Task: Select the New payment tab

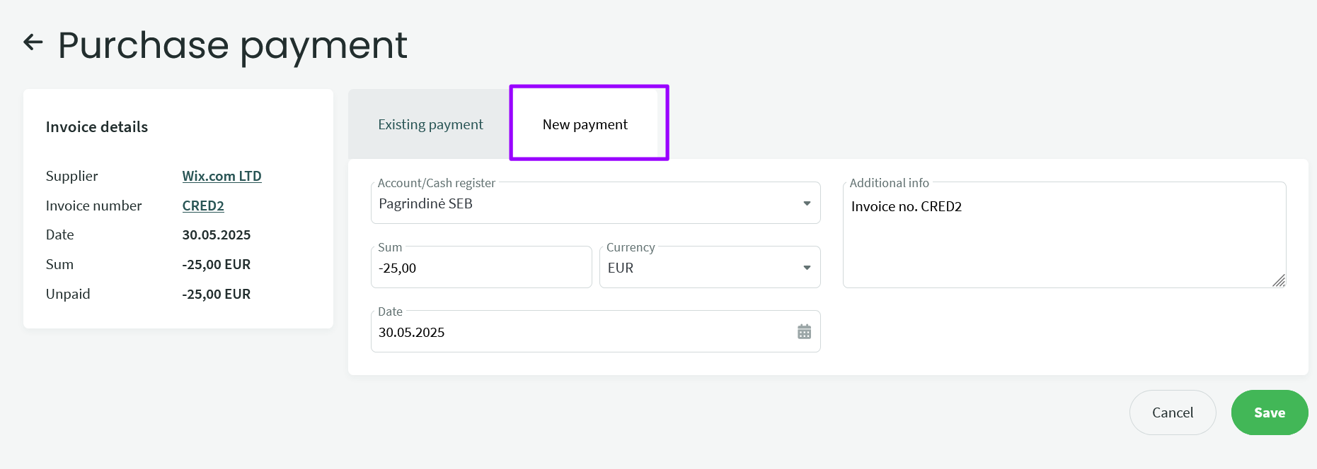Action: point(585,125)
